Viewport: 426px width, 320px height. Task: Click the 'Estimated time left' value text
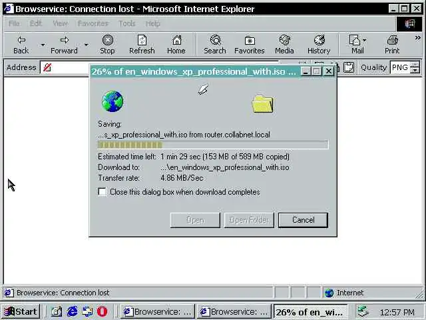click(x=225, y=157)
